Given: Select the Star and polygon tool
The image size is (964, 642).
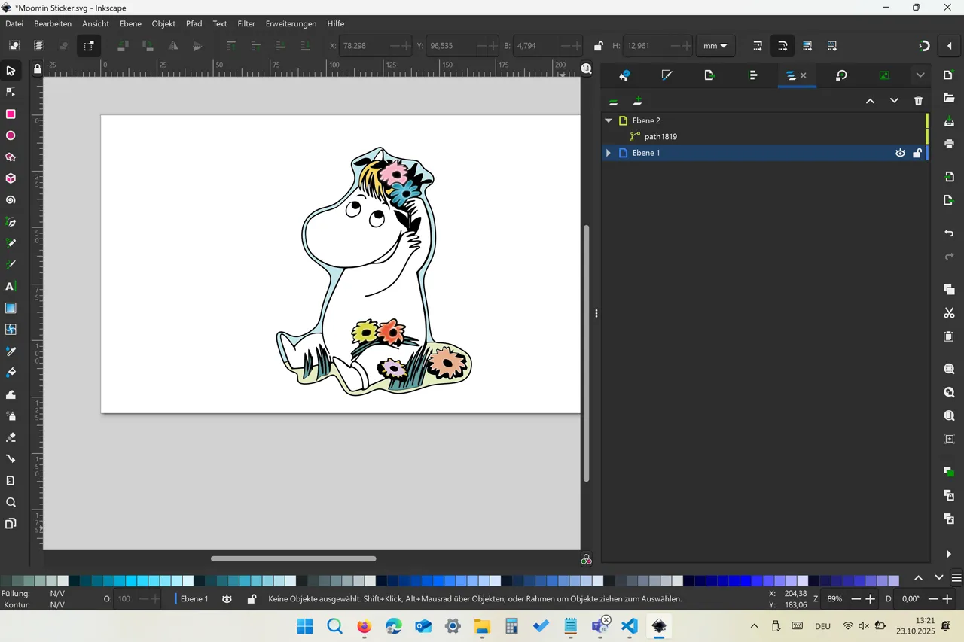Looking at the screenshot, I should coord(11,157).
